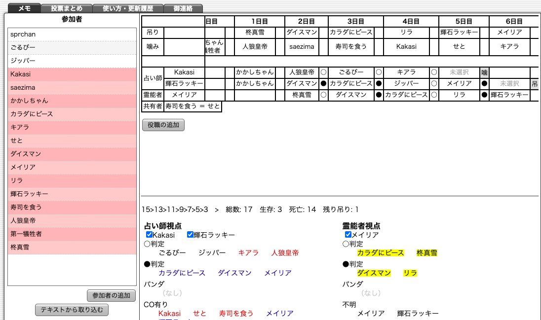Screen dimensions: 541x320
Task: Click red 人狼皇帝 under 占い師視点 ○判定
Action: [x=285, y=253]
